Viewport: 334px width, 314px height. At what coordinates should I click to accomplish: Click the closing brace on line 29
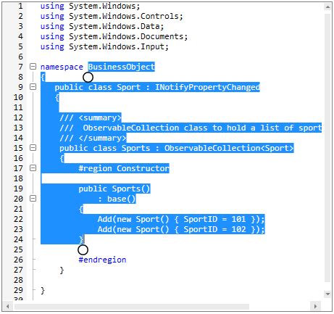(x=43, y=290)
